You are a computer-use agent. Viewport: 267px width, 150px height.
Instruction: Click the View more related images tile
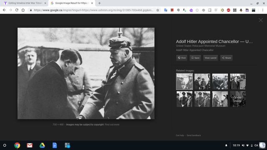pos(238,99)
